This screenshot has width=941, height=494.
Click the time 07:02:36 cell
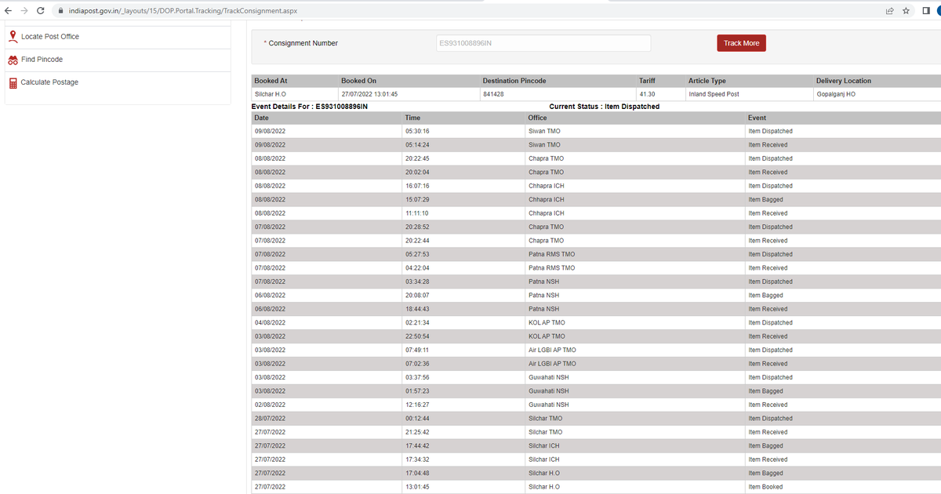coord(417,364)
